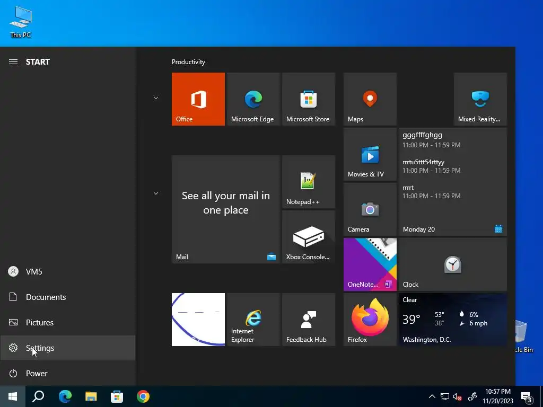Open the Calendar tile showing Monday 20

point(453,182)
